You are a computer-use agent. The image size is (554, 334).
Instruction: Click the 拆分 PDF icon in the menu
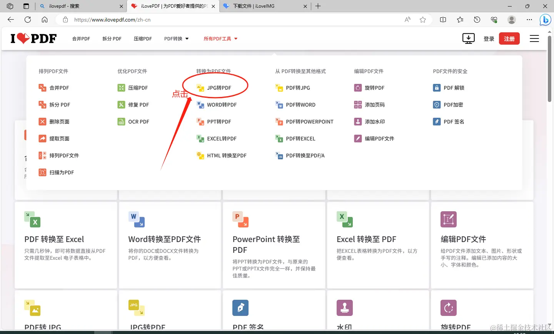point(42,105)
